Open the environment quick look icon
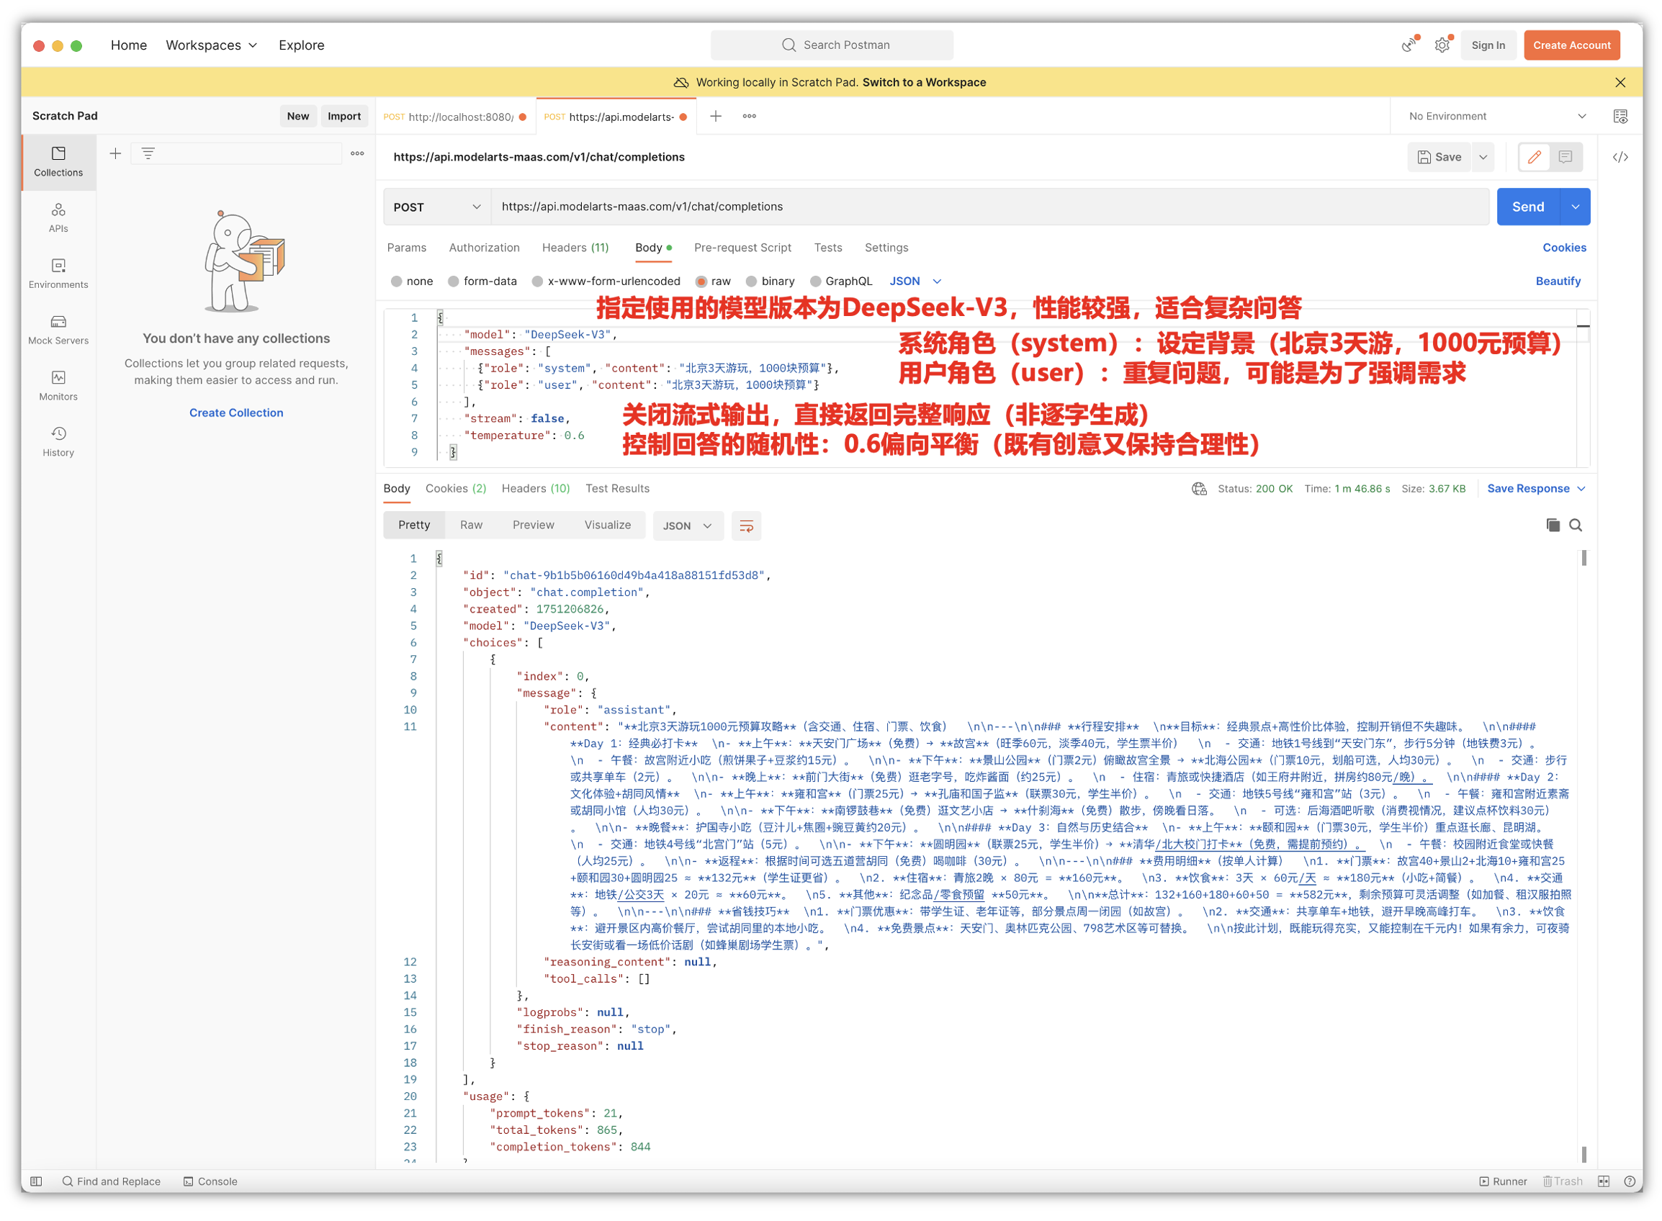The height and width of the screenshot is (1221, 1662). tap(1620, 117)
